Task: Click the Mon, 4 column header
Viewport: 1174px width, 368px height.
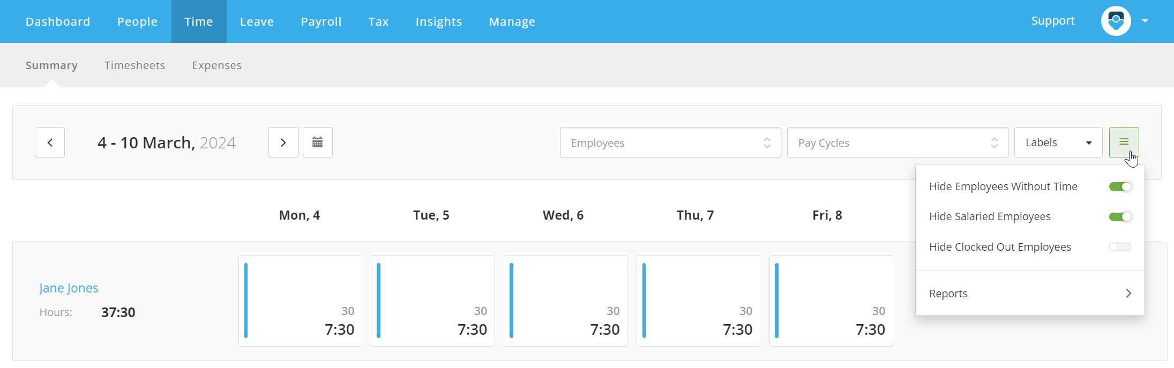Action: click(300, 215)
